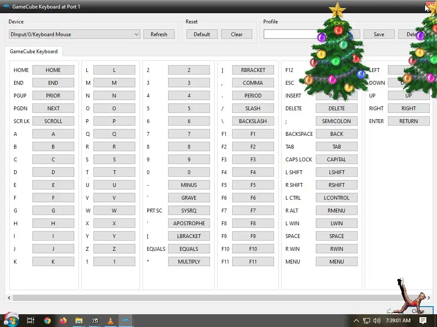437x327 pixels.
Task: Rebind the SCR LK mapping button SCROLL
Action: [53, 121]
